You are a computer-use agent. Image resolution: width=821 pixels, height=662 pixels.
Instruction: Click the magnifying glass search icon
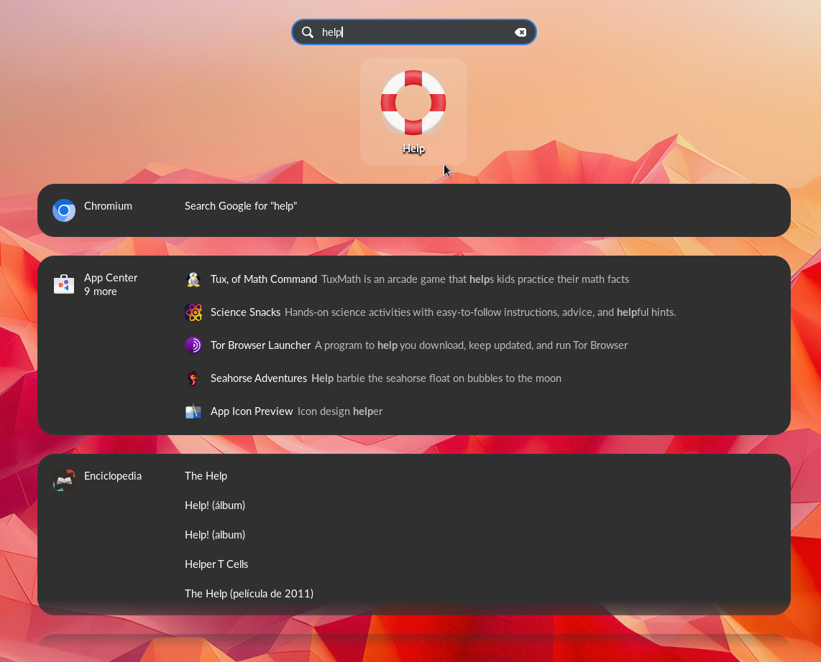308,32
